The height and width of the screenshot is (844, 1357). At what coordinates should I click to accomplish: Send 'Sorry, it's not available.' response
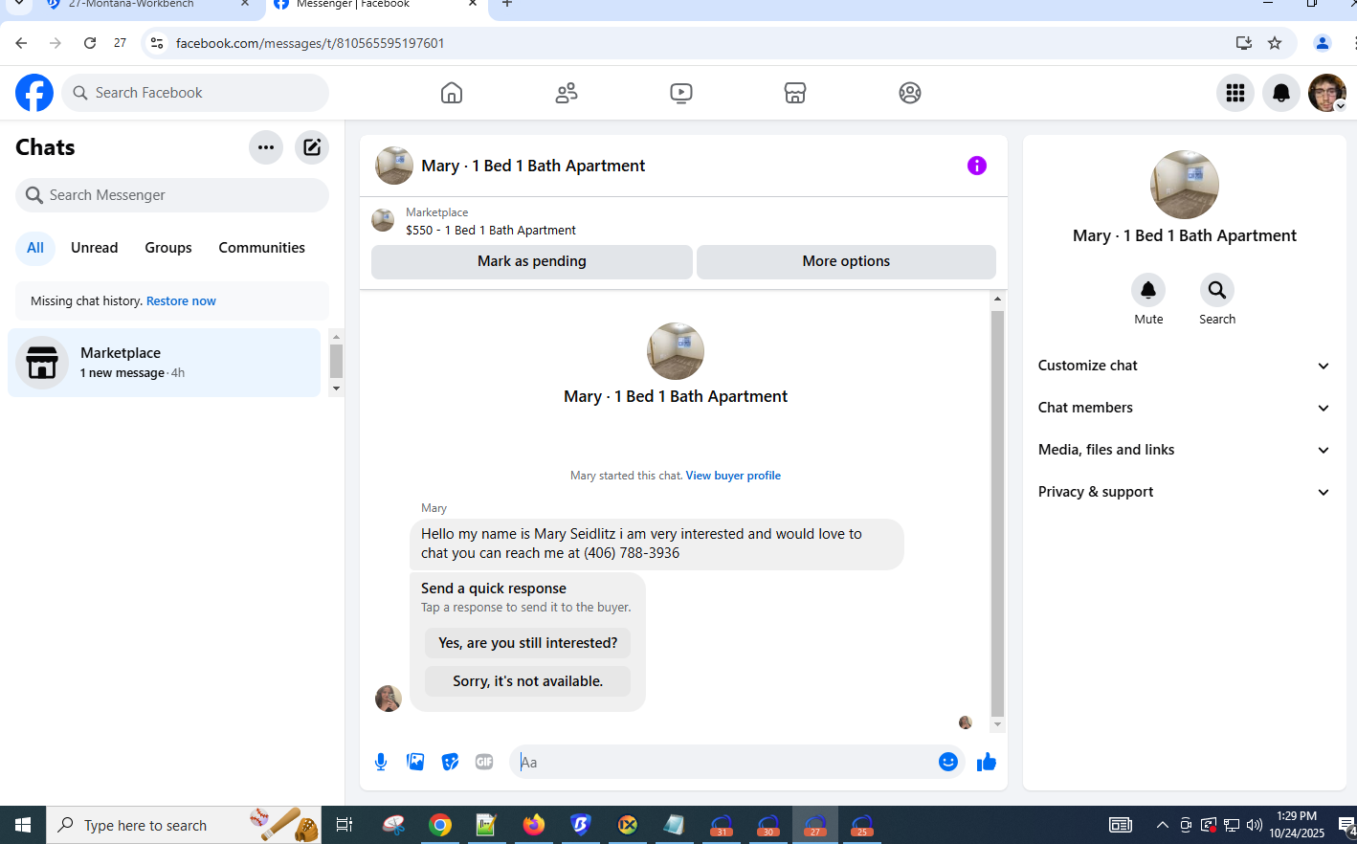(x=528, y=681)
